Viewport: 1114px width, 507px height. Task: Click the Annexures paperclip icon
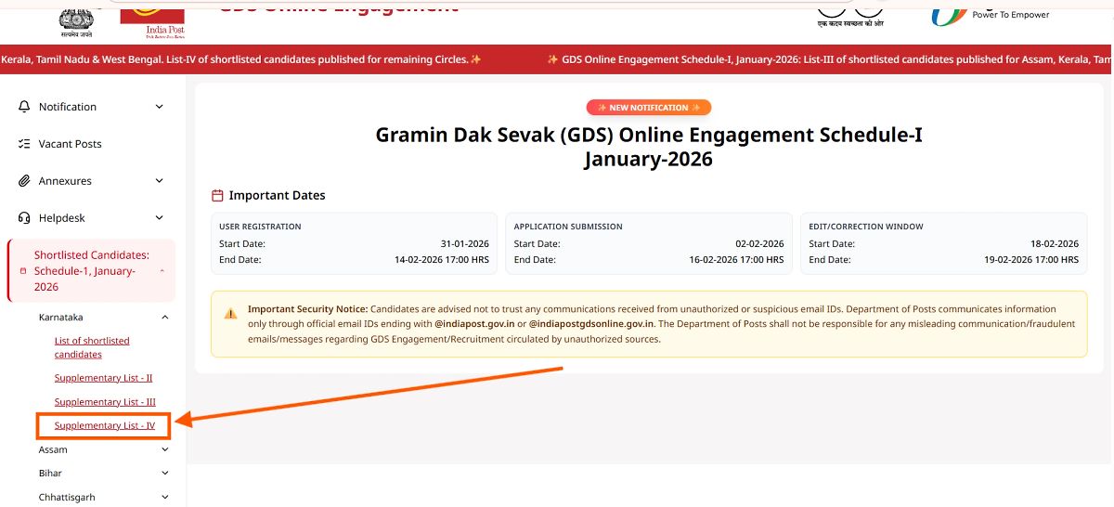pos(25,181)
